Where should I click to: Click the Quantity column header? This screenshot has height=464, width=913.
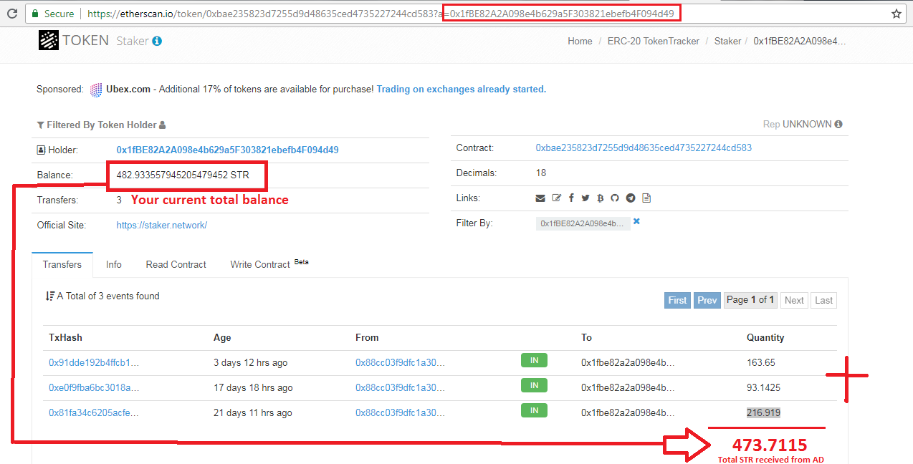765,337
